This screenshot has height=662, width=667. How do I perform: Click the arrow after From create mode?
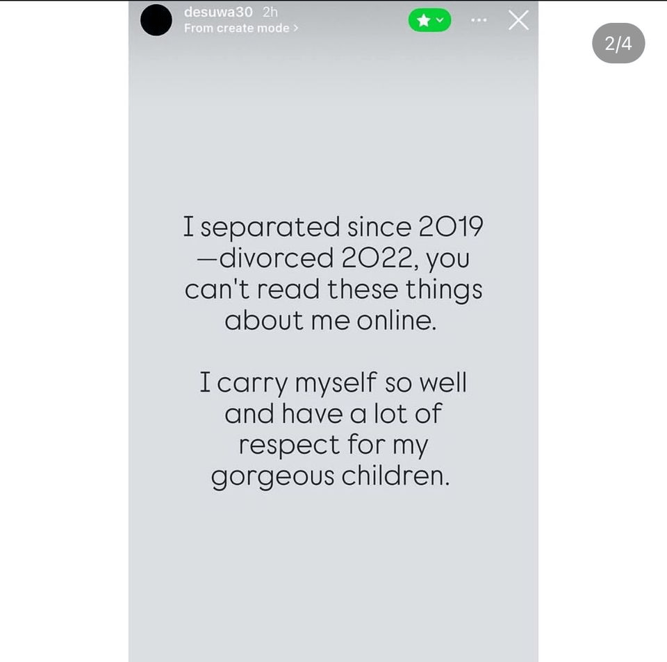(296, 28)
